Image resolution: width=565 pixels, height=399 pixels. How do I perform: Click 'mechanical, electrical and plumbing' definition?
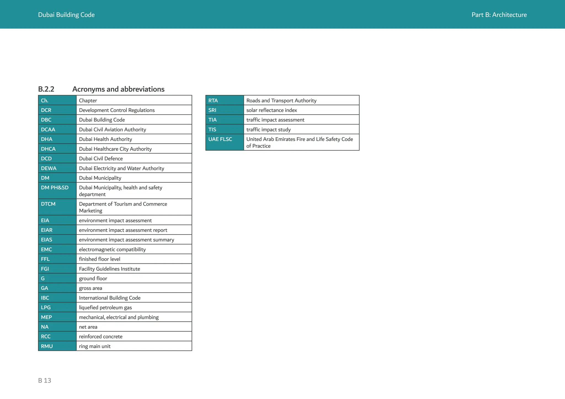pyautogui.click(x=119, y=317)
